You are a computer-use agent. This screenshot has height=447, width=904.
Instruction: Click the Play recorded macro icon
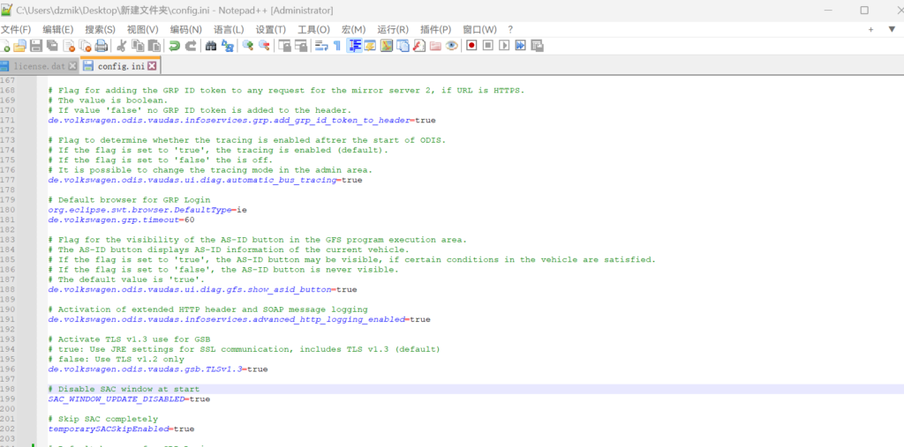click(504, 46)
